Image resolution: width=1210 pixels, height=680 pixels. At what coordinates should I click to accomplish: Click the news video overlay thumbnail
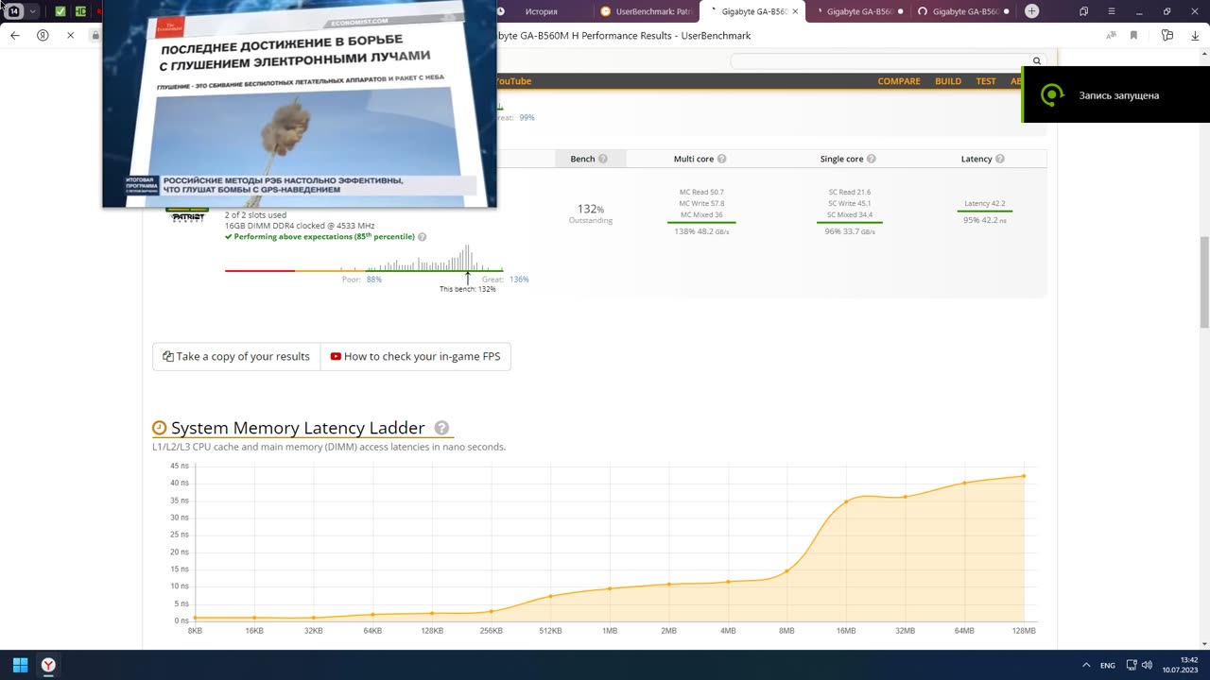[300, 104]
